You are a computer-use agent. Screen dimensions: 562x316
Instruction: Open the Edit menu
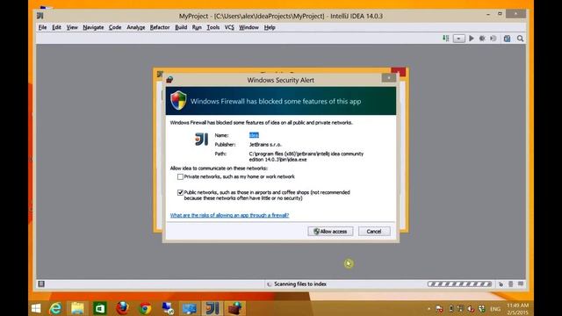click(x=56, y=27)
